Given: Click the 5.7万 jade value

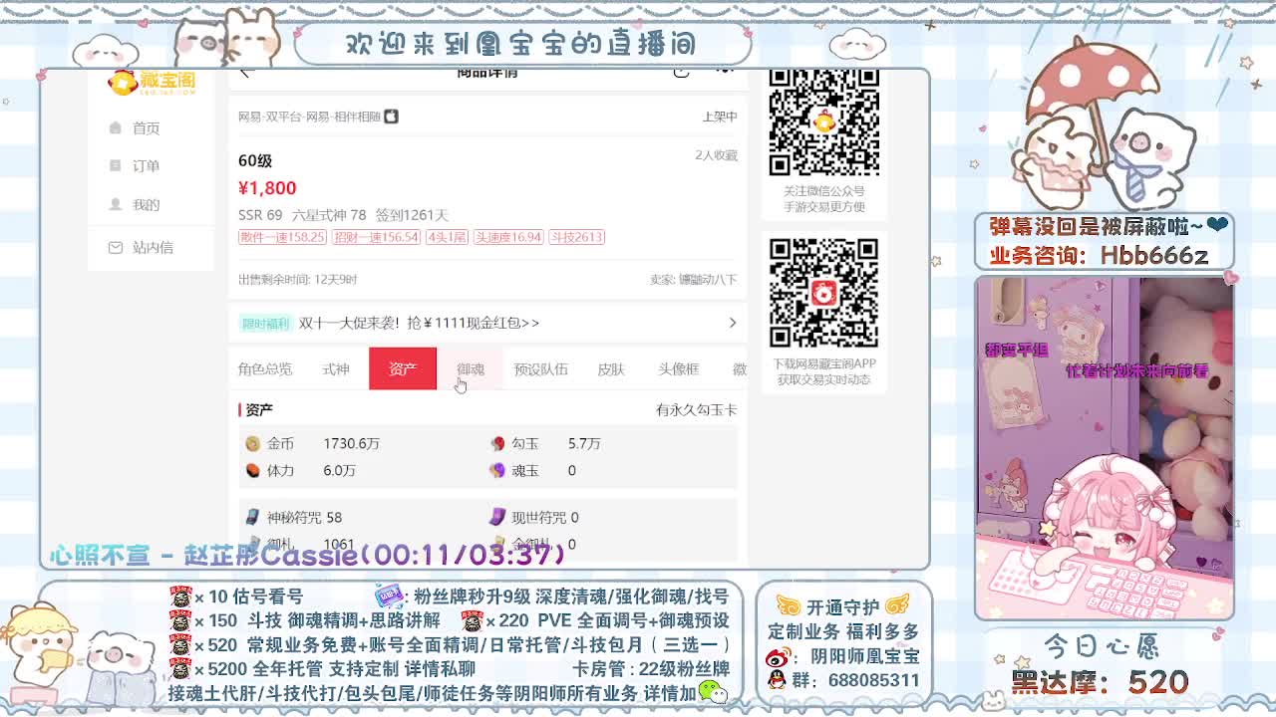Looking at the screenshot, I should (584, 443).
